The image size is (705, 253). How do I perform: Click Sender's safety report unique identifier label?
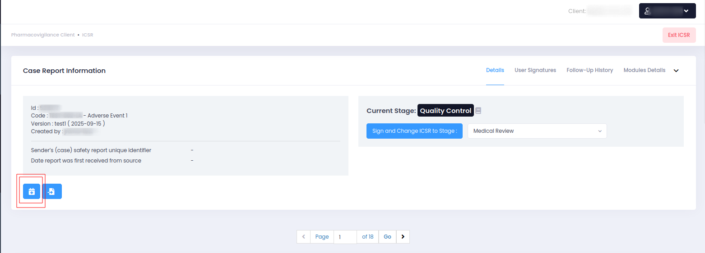(91, 150)
